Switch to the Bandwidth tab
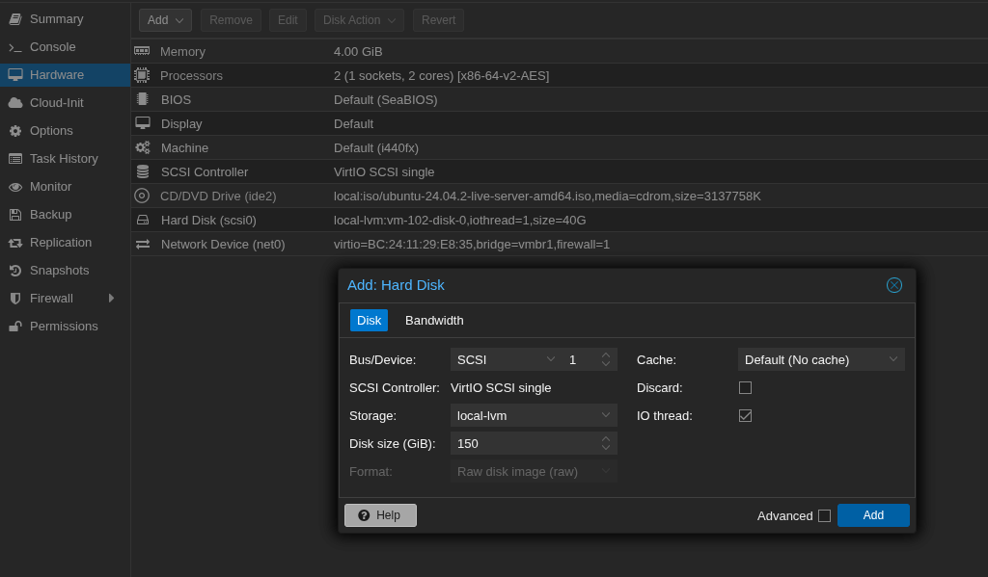The image size is (988, 577). [x=434, y=320]
